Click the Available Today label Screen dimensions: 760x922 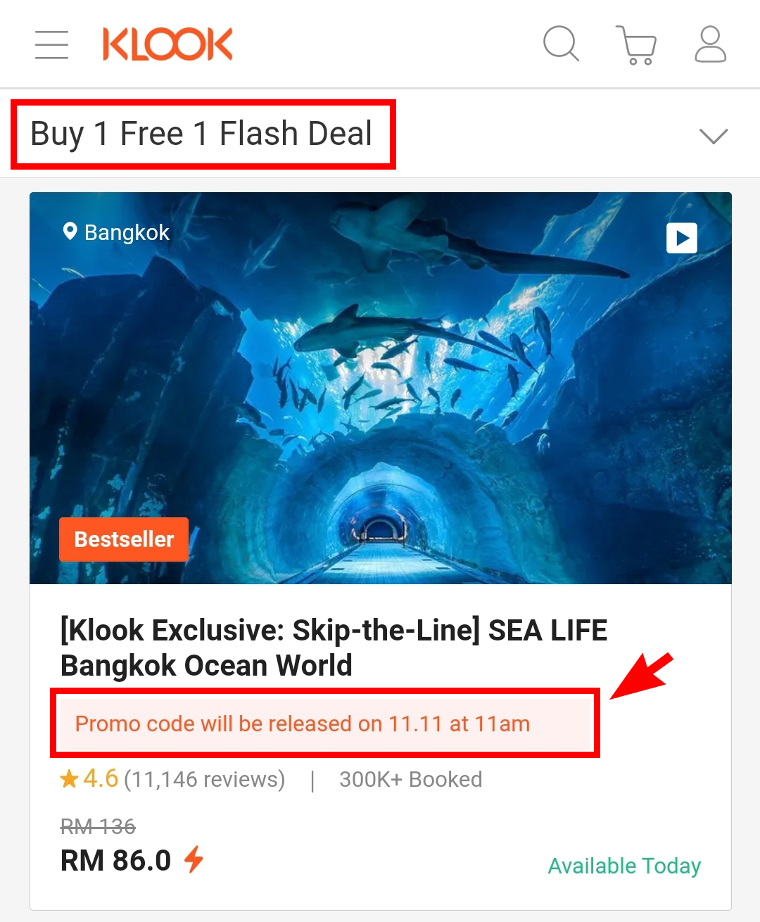point(624,866)
